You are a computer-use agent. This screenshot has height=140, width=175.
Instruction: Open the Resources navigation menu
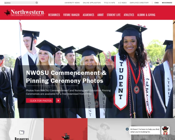click(x=54, y=15)
